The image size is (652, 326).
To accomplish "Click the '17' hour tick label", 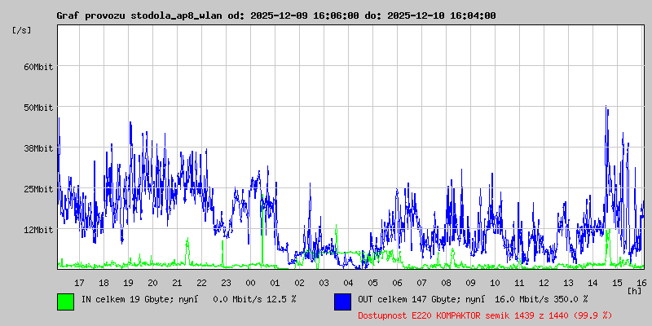I will tap(79, 283).
